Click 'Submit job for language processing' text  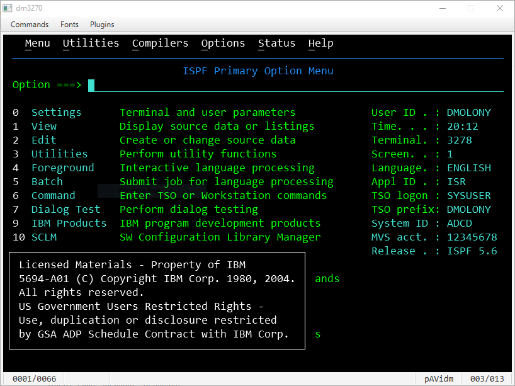pyautogui.click(x=226, y=182)
